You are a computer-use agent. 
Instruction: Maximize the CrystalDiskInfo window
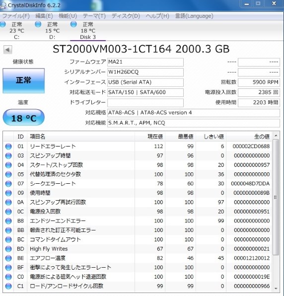258,4
